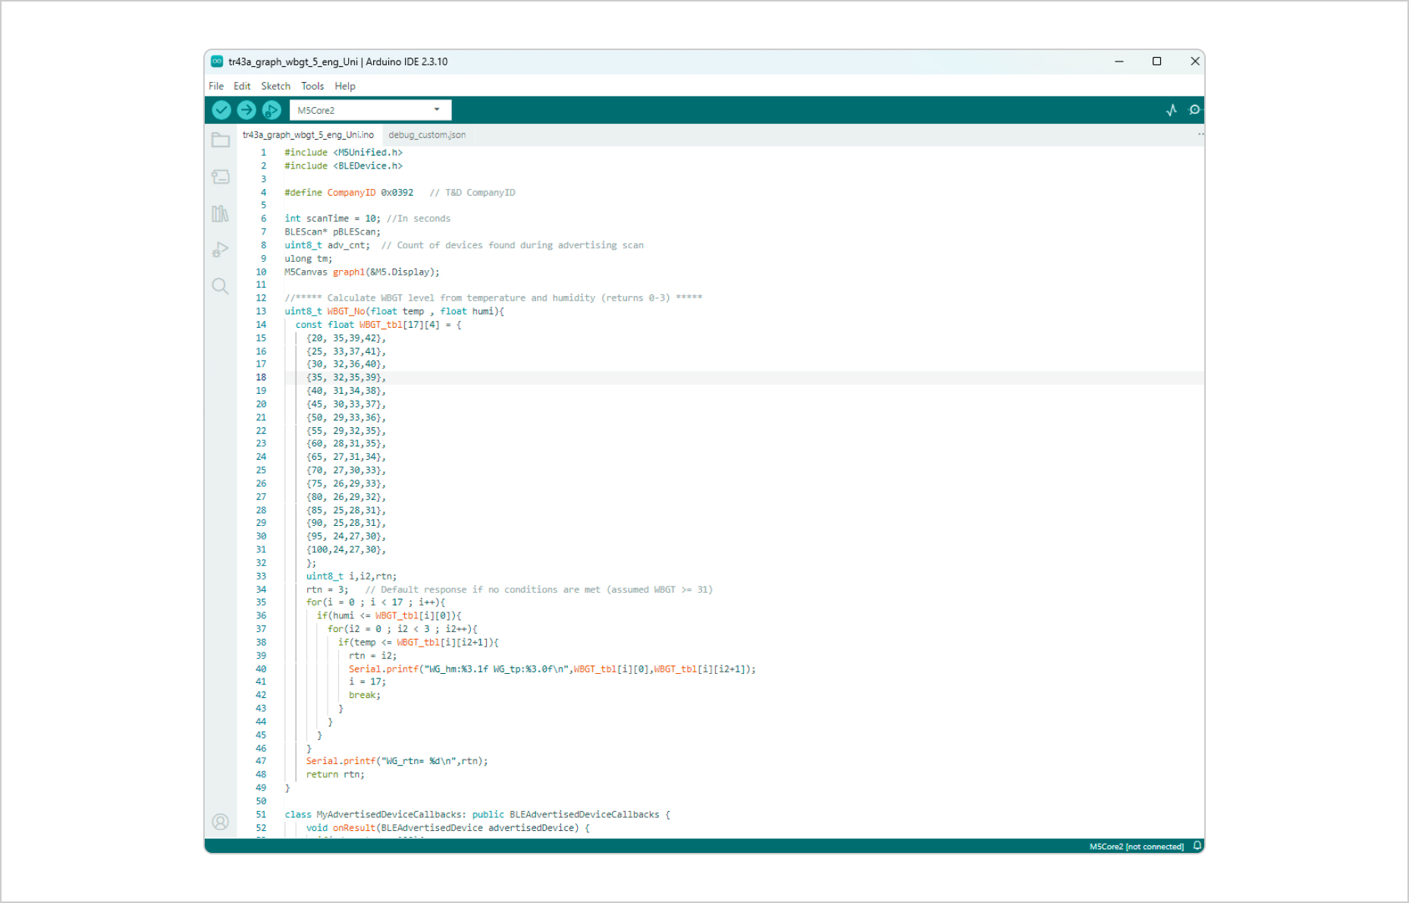Click the M5Canvas graph1 declaration line
This screenshot has width=1409, height=903.
[x=362, y=272]
